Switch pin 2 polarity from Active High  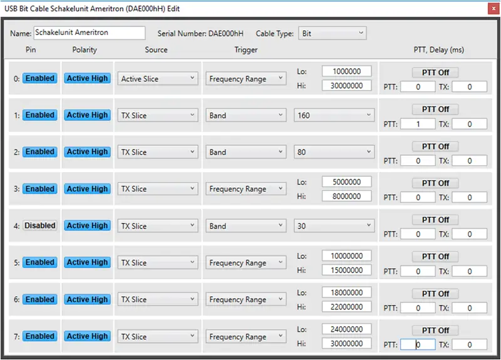87,152
